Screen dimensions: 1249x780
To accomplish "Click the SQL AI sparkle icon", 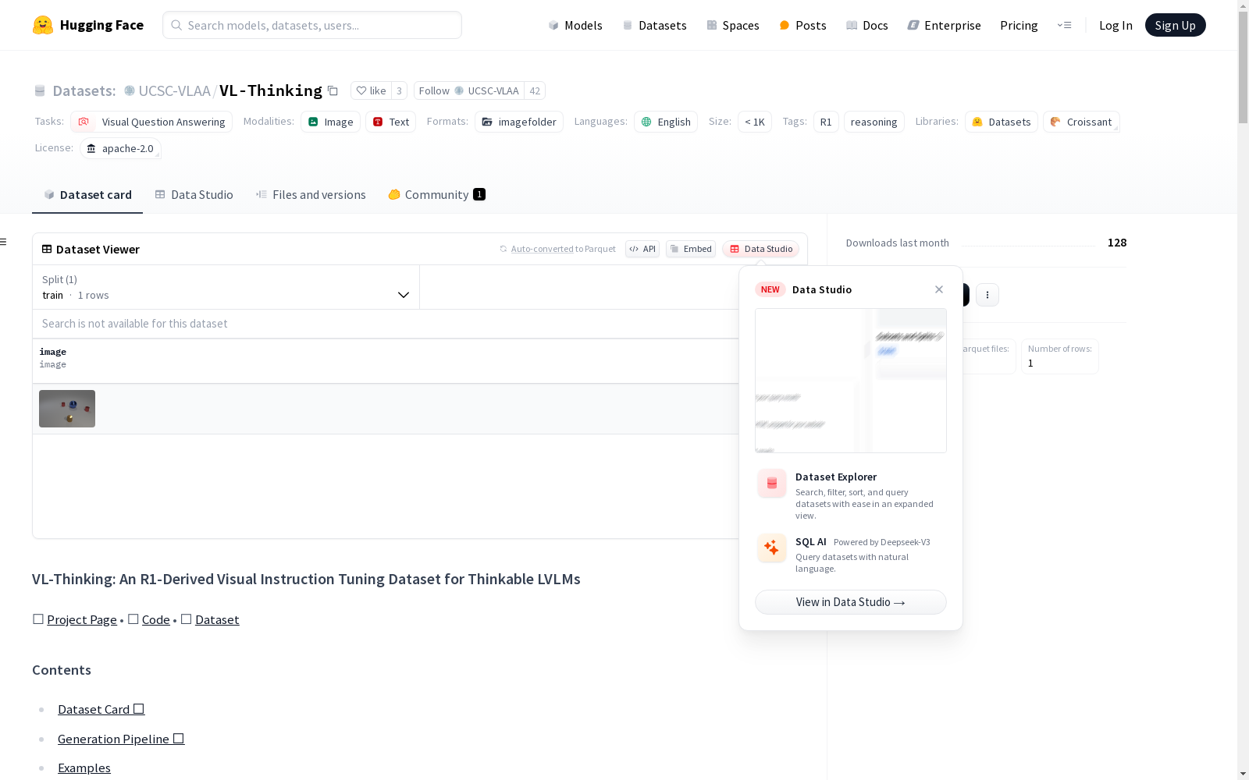I will [772, 548].
